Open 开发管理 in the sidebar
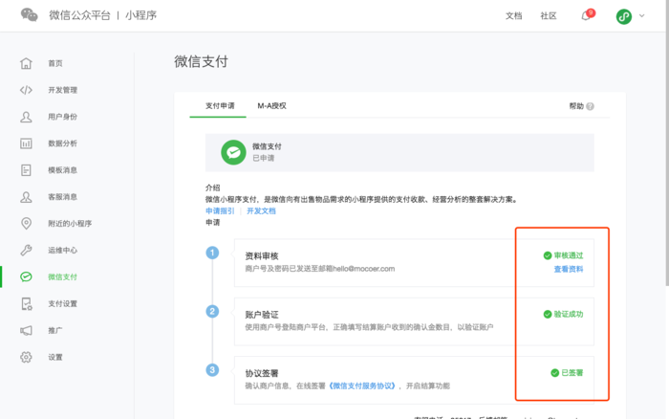Image resolution: width=669 pixels, height=419 pixels. click(63, 90)
